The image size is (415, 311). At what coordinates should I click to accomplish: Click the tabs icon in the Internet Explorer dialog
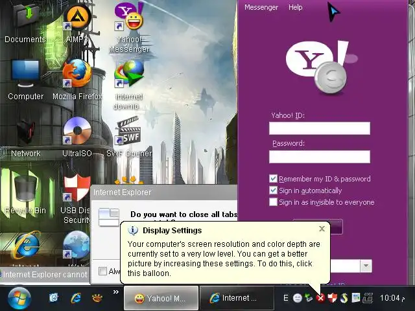pyautogui.click(x=109, y=218)
